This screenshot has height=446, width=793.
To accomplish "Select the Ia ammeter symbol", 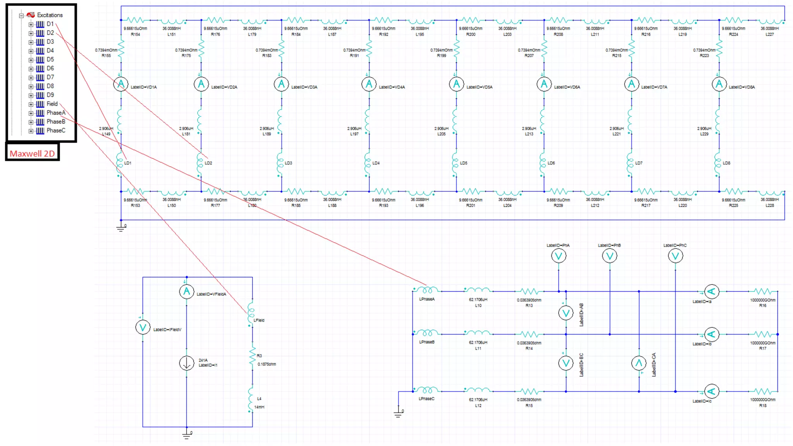I will (x=711, y=292).
